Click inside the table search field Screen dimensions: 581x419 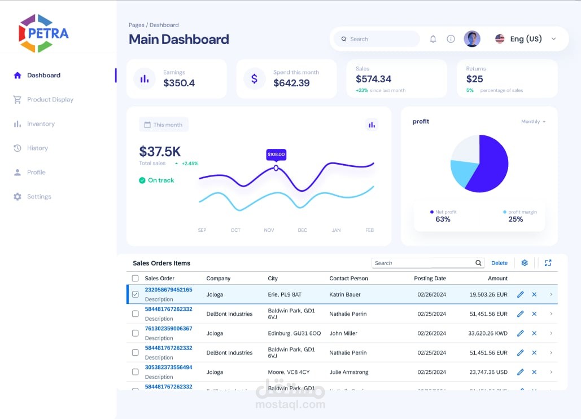pyautogui.click(x=423, y=263)
